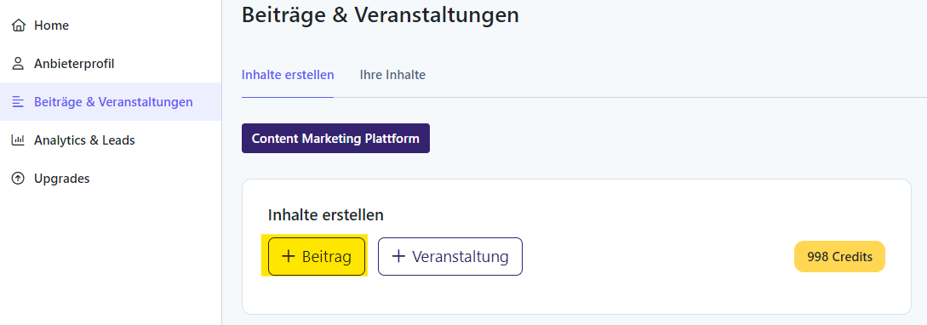Viewport: 927px width, 325px height.
Task: Open Analytics & Leads sidebar label
Action: [84, 140]
